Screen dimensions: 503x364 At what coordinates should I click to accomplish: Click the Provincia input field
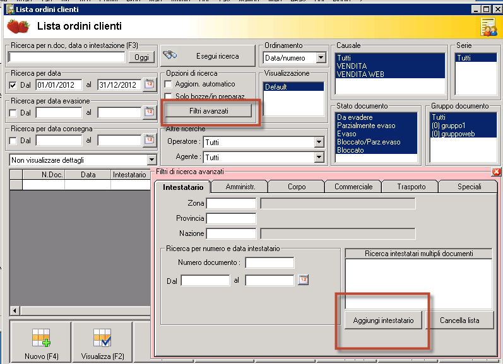(231, 218)
